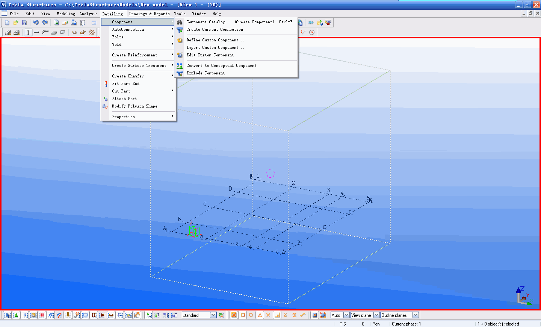Click 'Pan' status bar entry
The image size is (541, 327).
pyautogui.click(x=376, y=324)
